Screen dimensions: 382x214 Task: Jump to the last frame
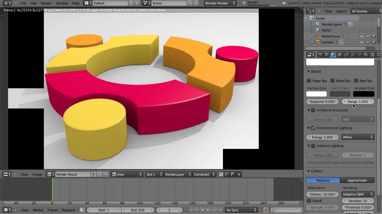tap(220, 210)
